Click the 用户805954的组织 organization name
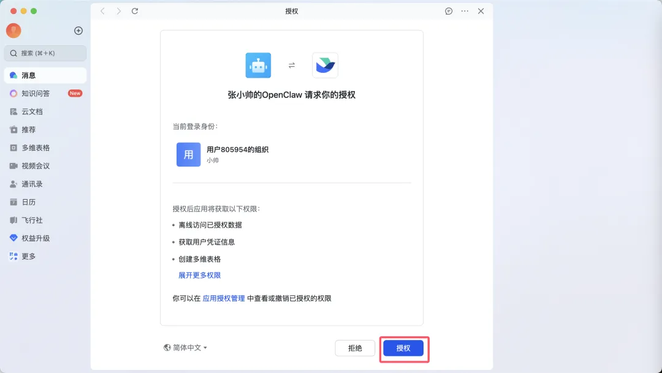The height and width of the screenshot is (373, 662). tap(238, 149)
